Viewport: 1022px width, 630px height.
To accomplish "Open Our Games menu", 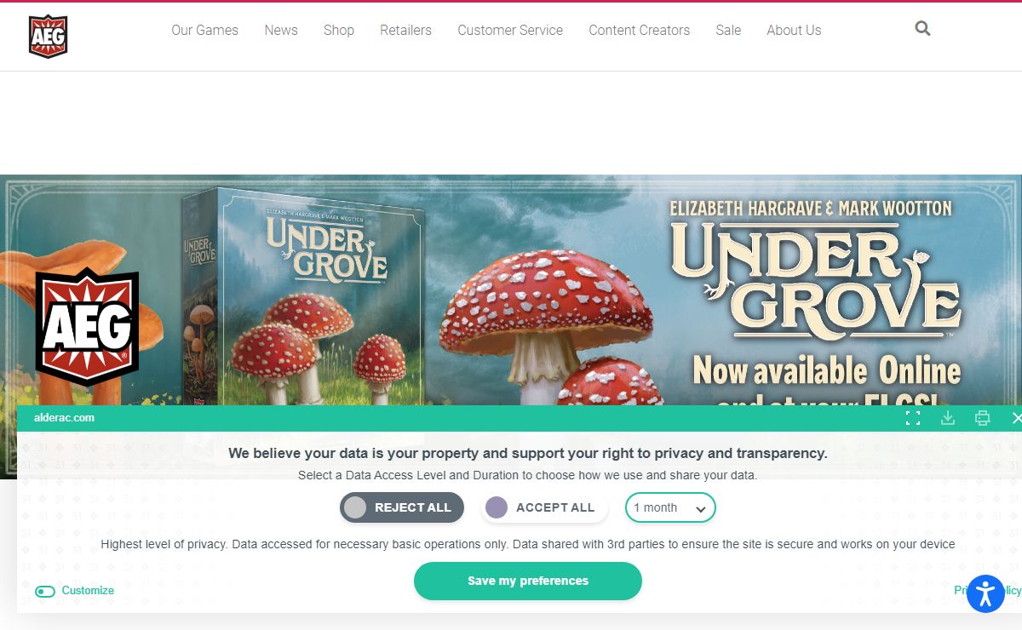I will [204, 30].
